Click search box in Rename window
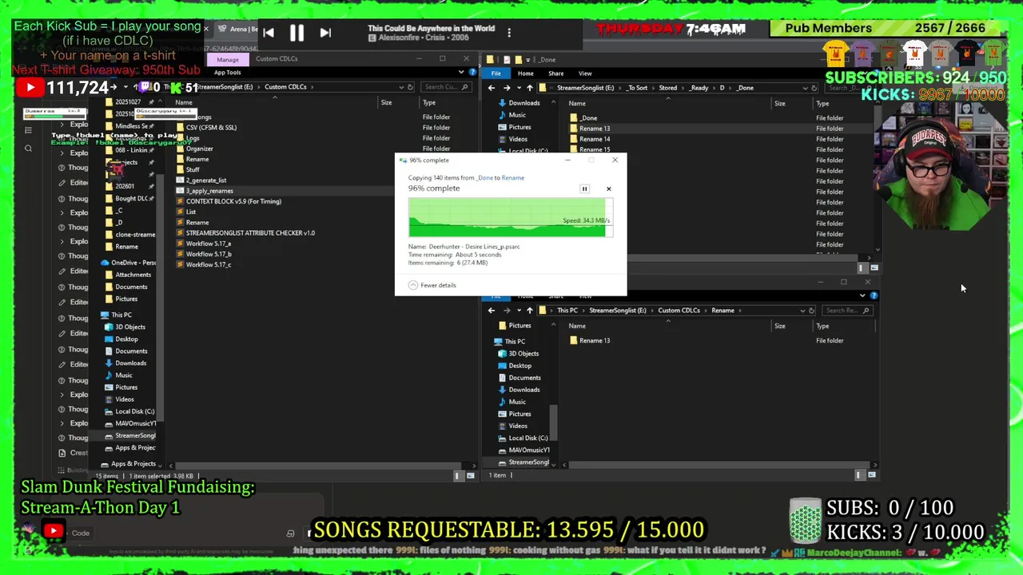Image resolution: width=1023 pixels, height=575 pixels. pyautogui.click(x=847, y=311)
